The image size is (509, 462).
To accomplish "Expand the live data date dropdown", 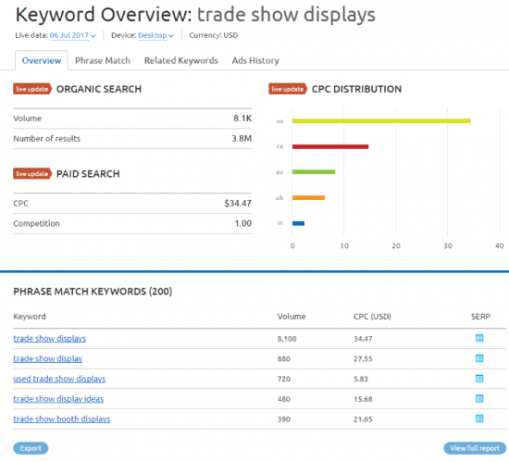I will point(72,35).
